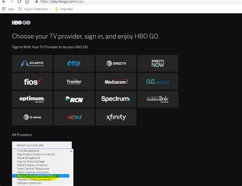The image size is (242, 186).
Task: Reload the page with the refresh icon
Action: pyautogui.click(x=19, y=2)
